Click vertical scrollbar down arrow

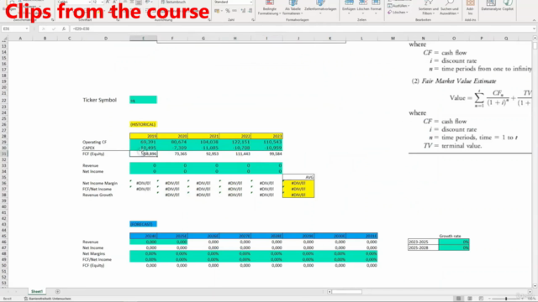[535, 286]
